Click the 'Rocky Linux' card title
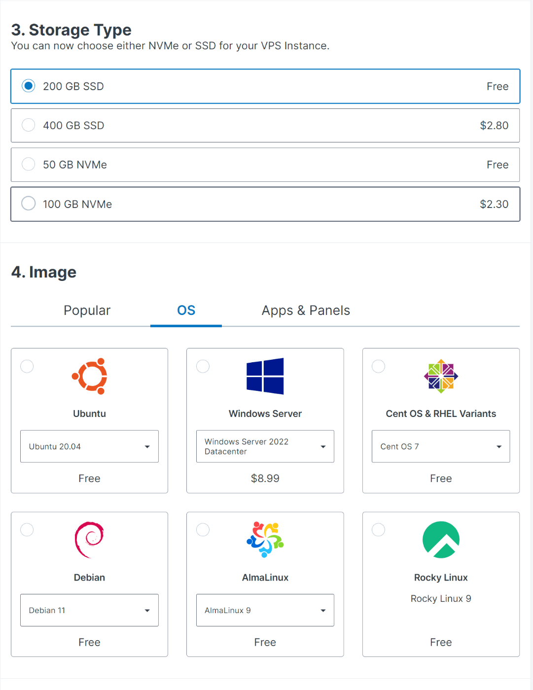The height and width of the screenshot is (690, 533). (441, 578)
